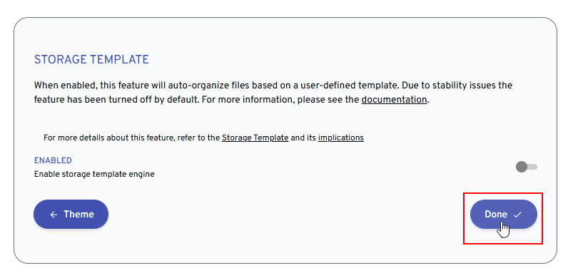Click the STORAGE TEMPLATE heading
This screenshot has width=573, height=278.
point(91,59)
